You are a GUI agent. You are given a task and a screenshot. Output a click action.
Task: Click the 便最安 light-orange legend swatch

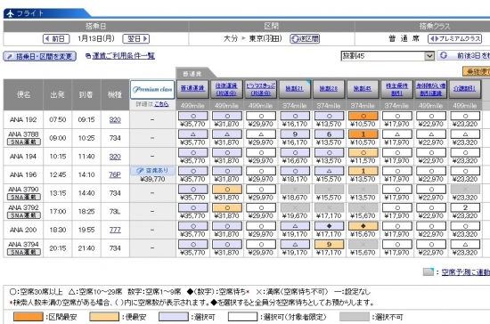pos(104,317)
